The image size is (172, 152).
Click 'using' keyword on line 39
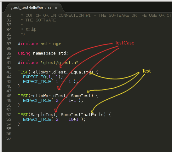coord(24,53)
